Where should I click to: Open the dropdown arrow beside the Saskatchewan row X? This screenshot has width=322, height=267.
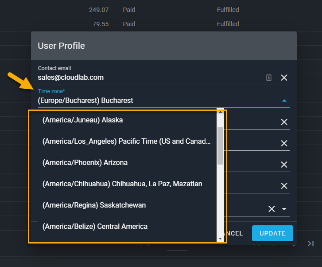(x=284, y=209)
